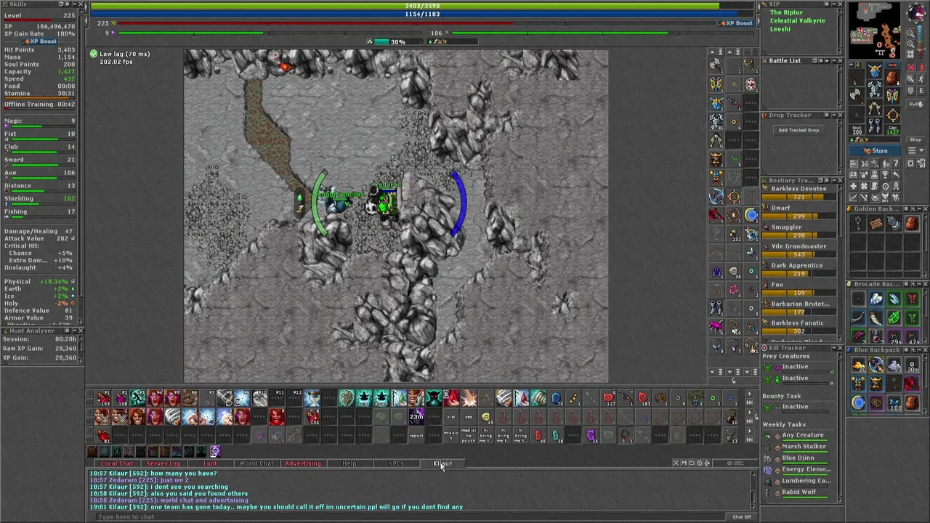Open the trophy icon in the control buttons
This screenshot has width=930, height=523.
[885, 174]
